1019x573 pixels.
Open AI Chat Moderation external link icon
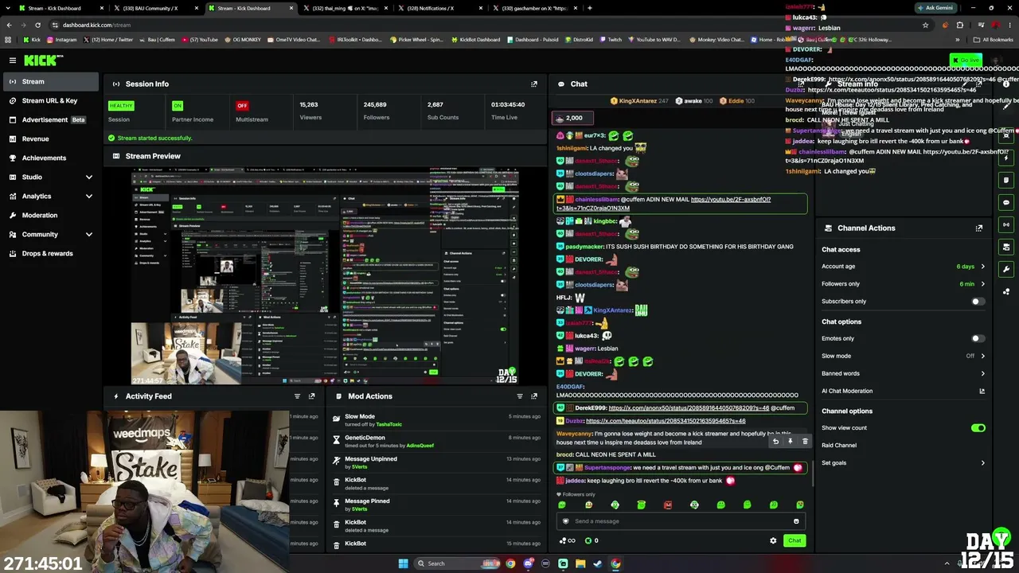click(x=982, y=391)
